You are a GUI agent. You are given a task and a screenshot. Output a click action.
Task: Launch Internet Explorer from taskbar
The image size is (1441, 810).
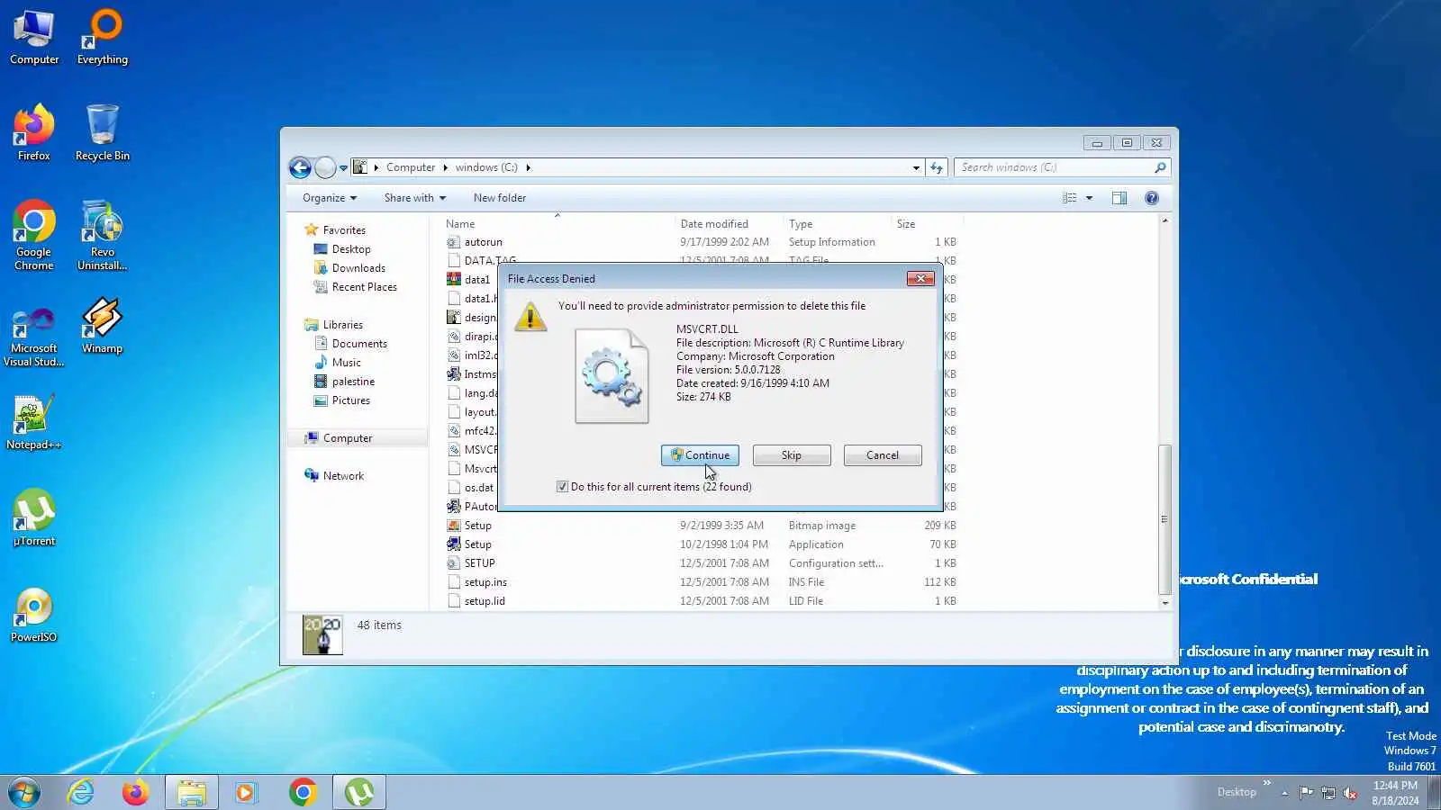click(x=81, y=793)
